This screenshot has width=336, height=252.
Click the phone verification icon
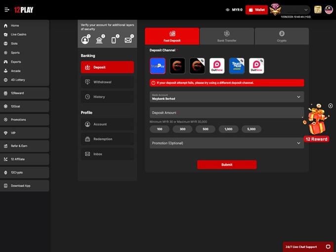pos(114,40)
